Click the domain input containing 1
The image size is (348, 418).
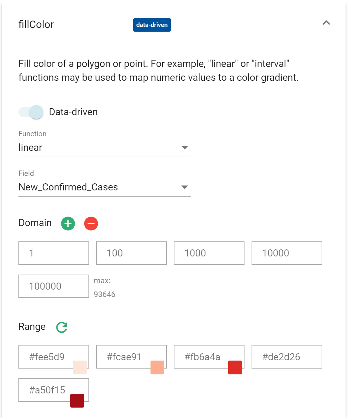coord(53,253)
